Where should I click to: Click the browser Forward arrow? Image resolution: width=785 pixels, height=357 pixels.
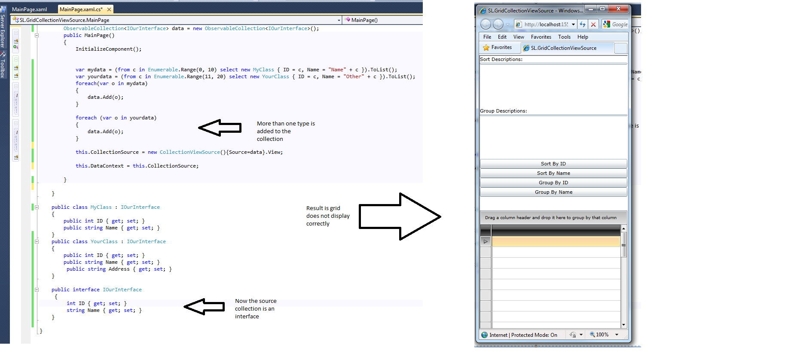point(498,24)
